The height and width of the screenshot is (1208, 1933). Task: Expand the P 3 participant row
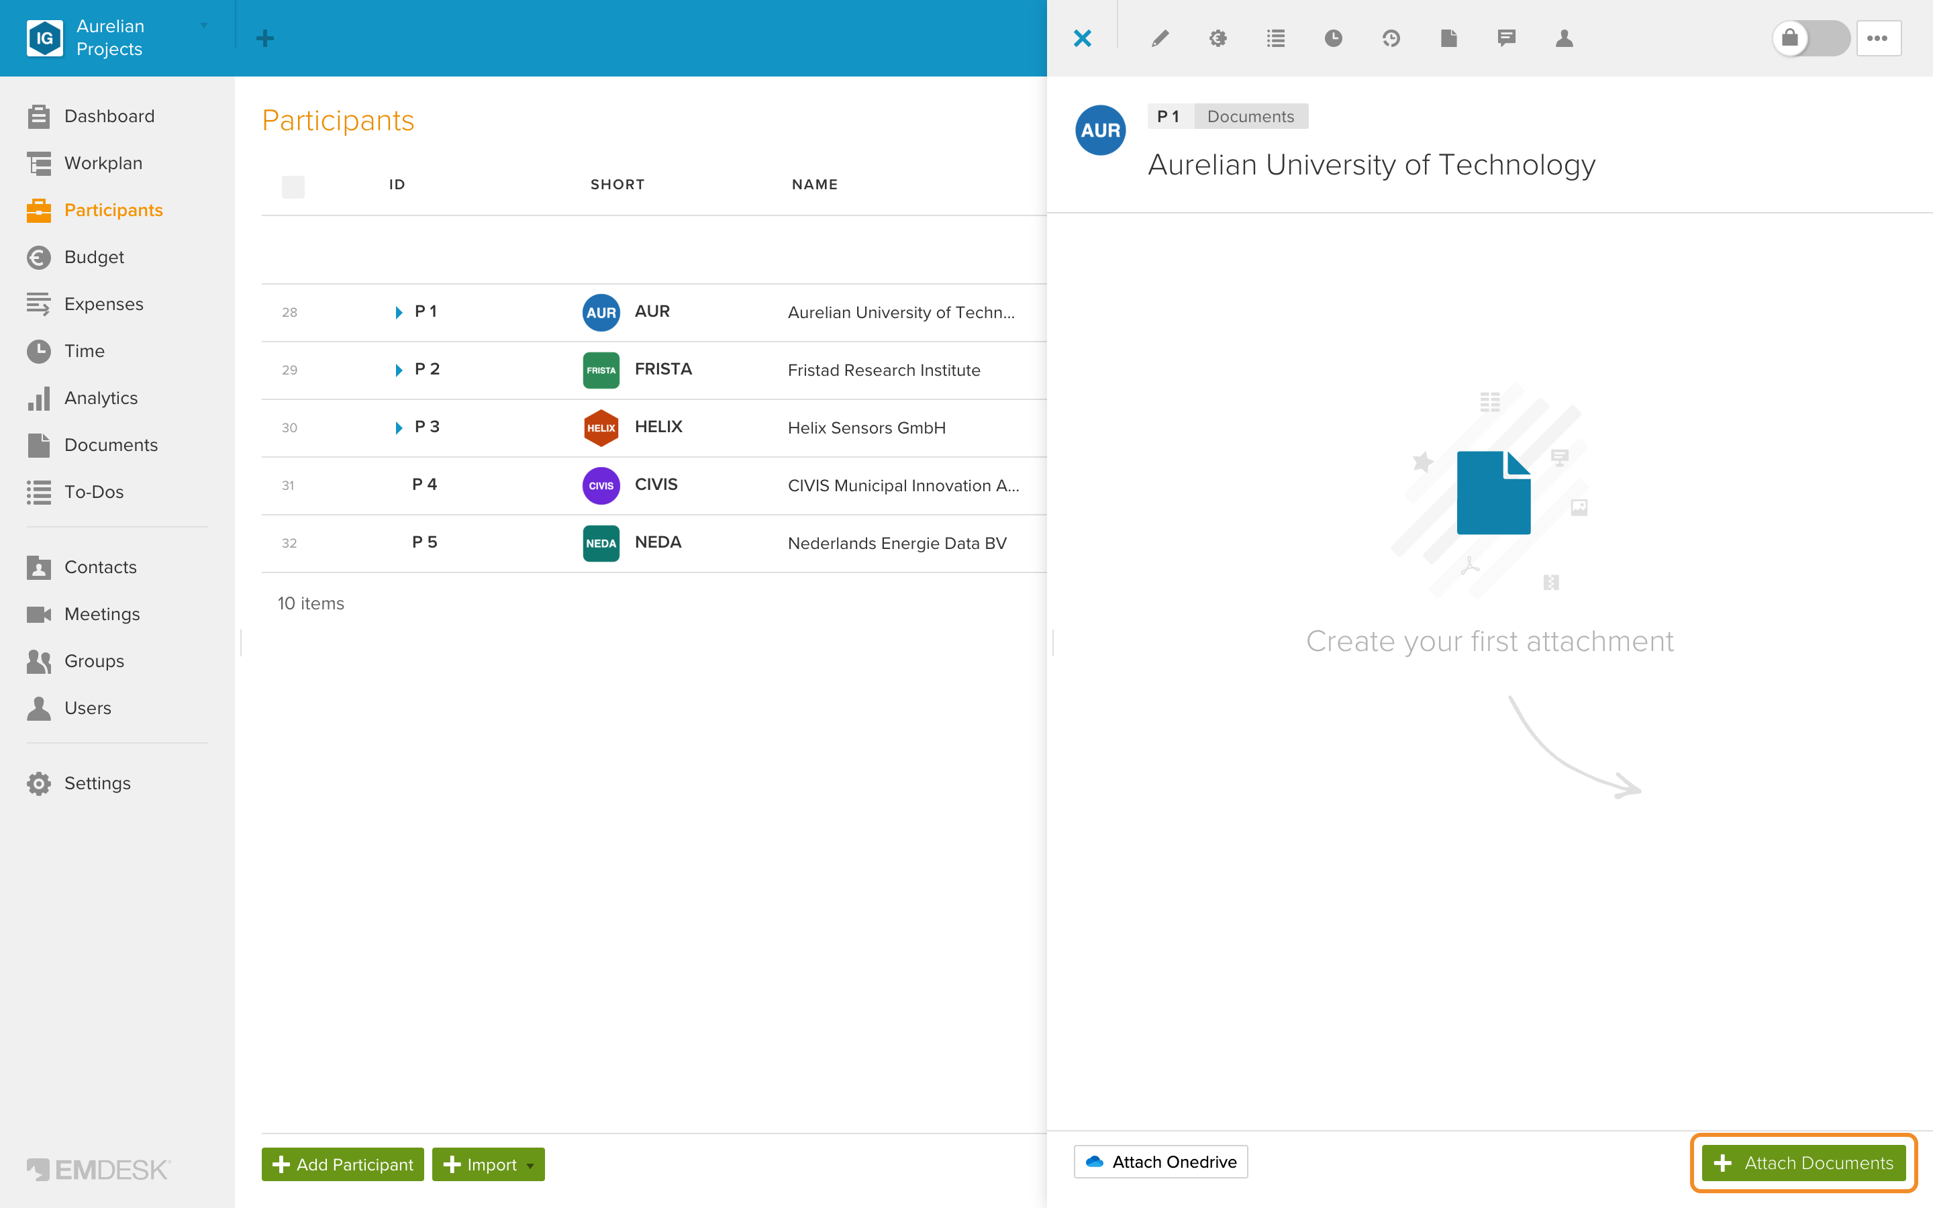pyautogui.click(x=399, y=427)
